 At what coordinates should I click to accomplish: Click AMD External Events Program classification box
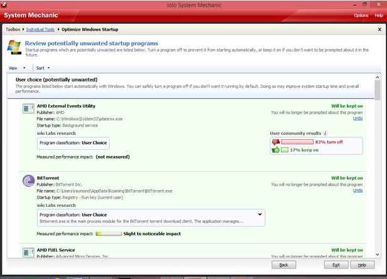[x=73, y=143]
